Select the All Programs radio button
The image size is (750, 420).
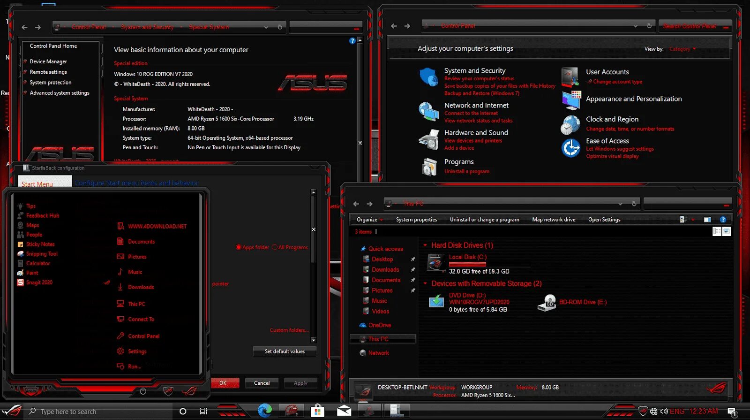click(275, 247)
